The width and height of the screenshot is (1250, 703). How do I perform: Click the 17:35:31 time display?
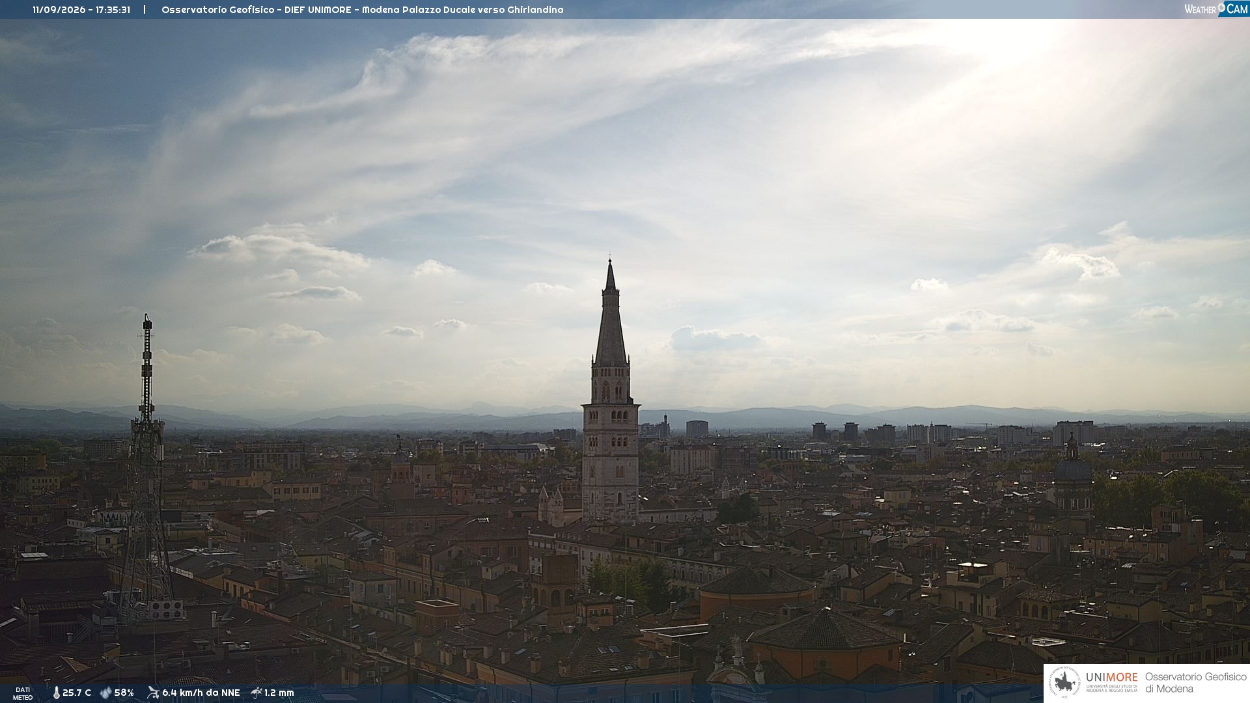pos(113,10)
